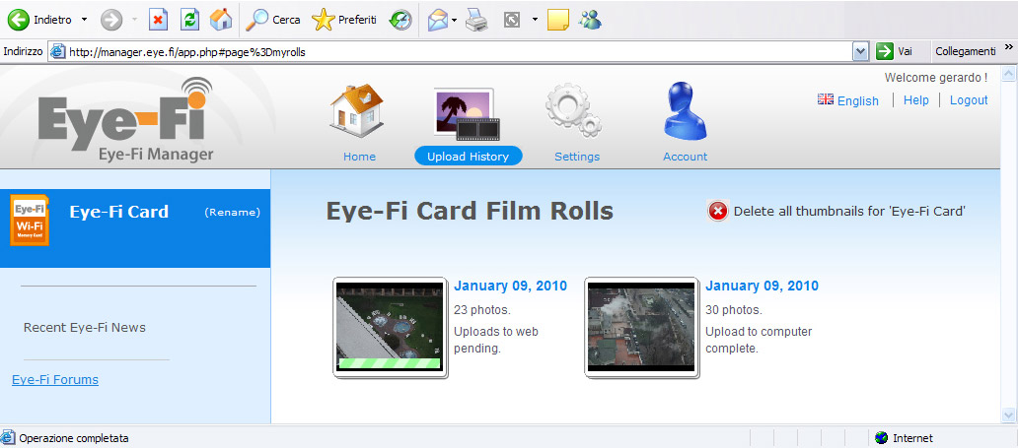Expand the mail dropdown arrow
The height and width of the screenshot is (448, 1018).
pyautogui.click(x=455, y=20)
